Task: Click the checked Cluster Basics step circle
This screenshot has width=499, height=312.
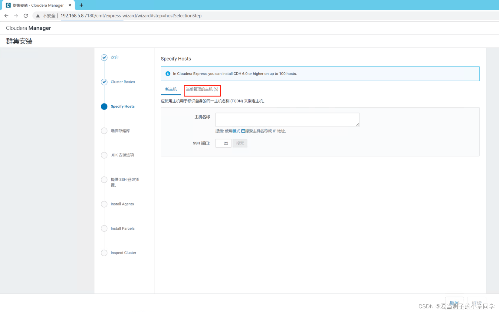Action: coord(104,82)
